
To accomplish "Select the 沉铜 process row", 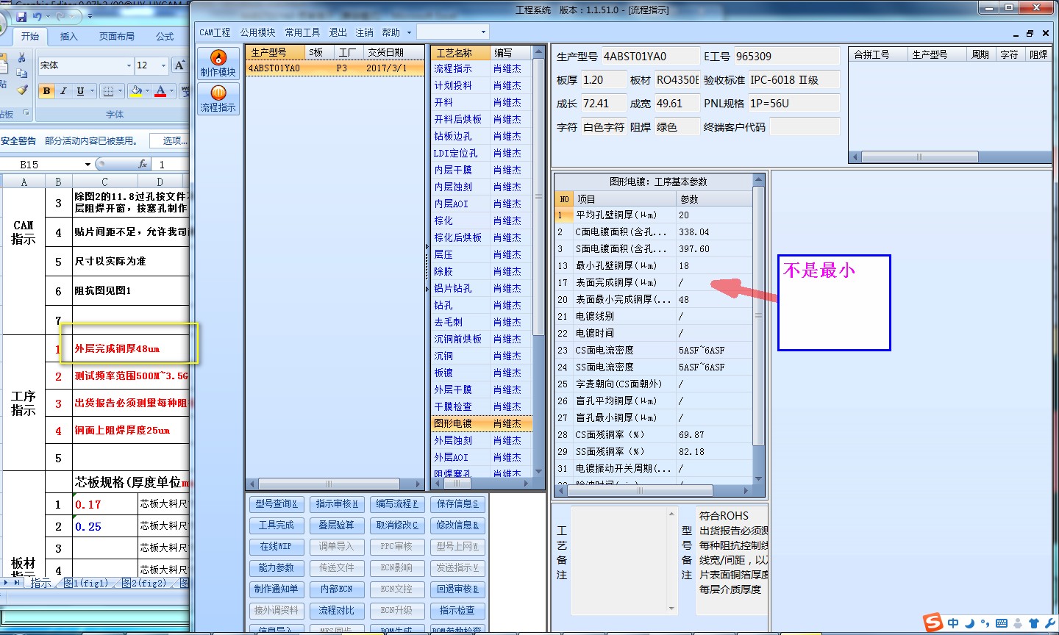I will tap(481, 356).
